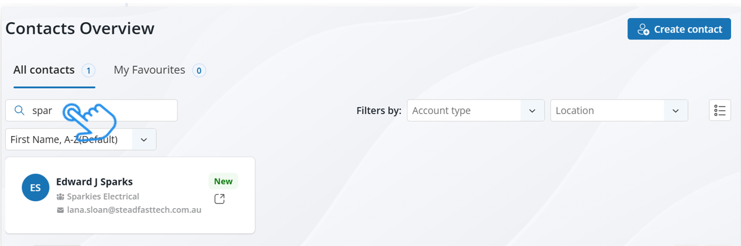This screenshot has height=246, width=741.
Task: Click the chevron on the Location filter
Action: tap(676, 110)
